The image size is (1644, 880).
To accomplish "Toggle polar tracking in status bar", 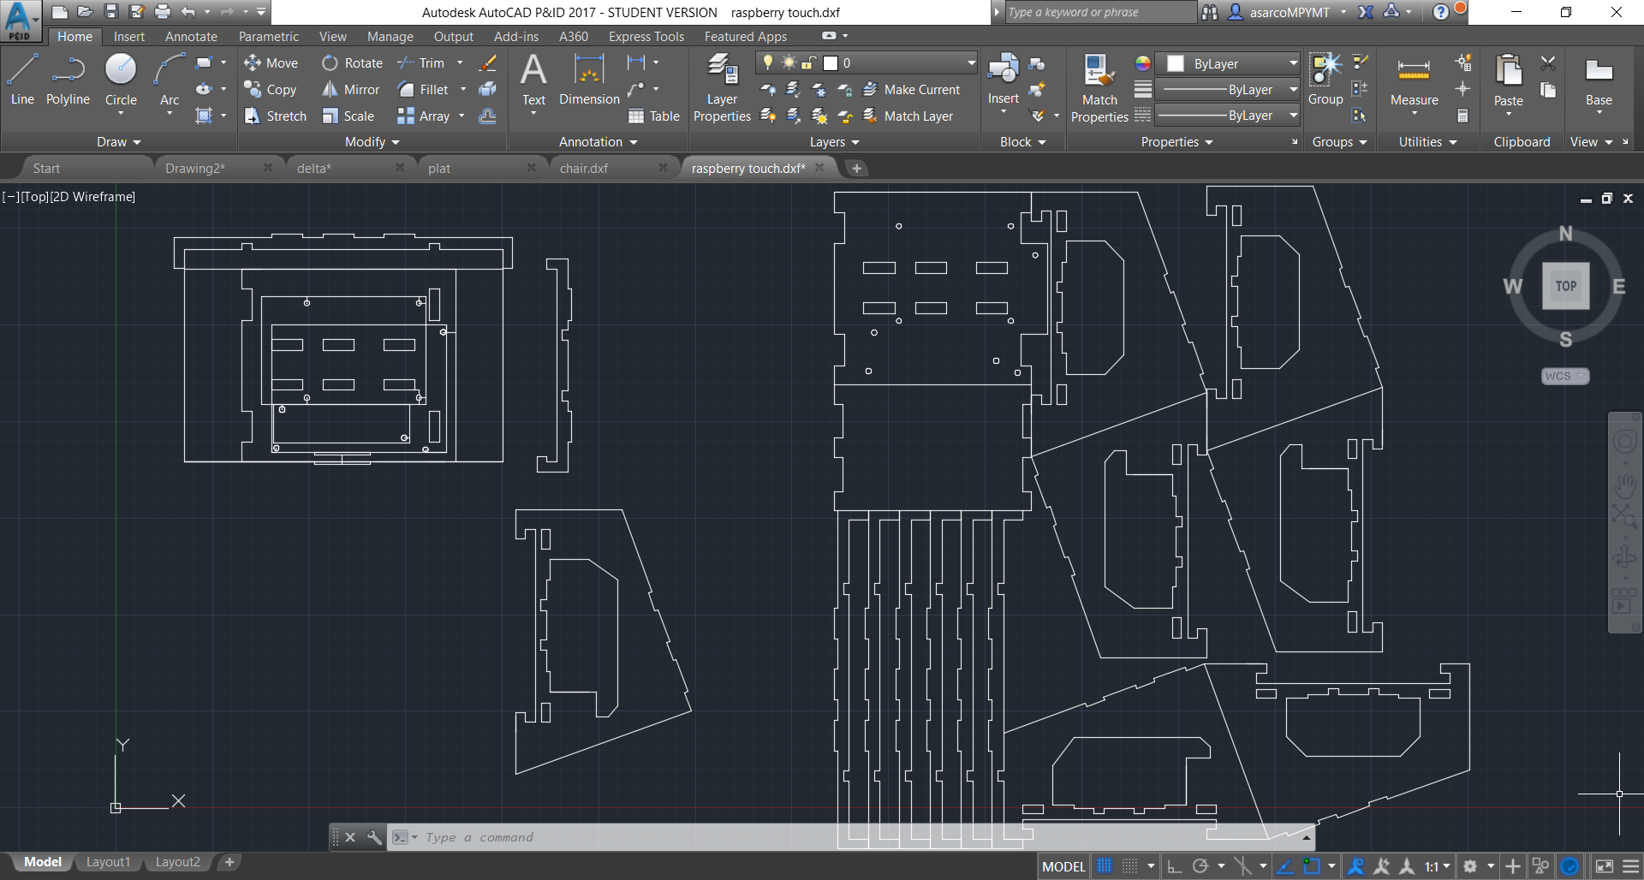I will [x=1200, y=866].
